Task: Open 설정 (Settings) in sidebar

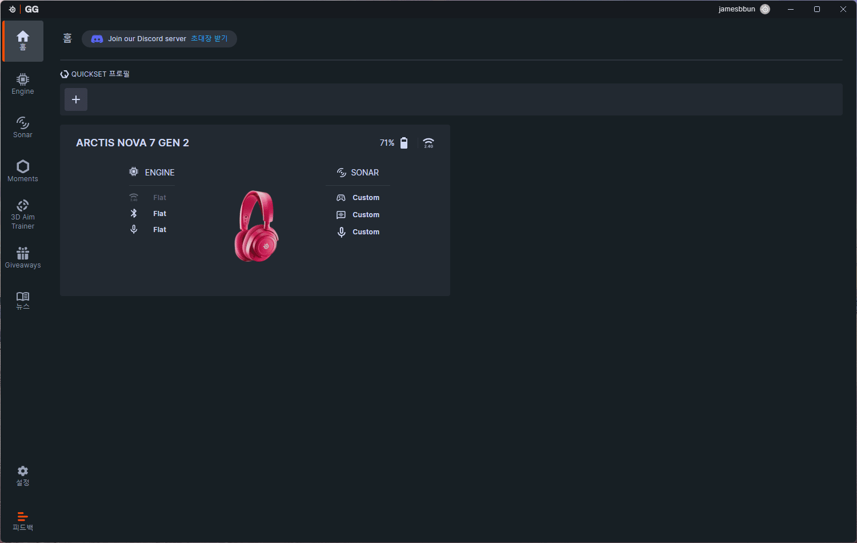Action: (23, 476)
